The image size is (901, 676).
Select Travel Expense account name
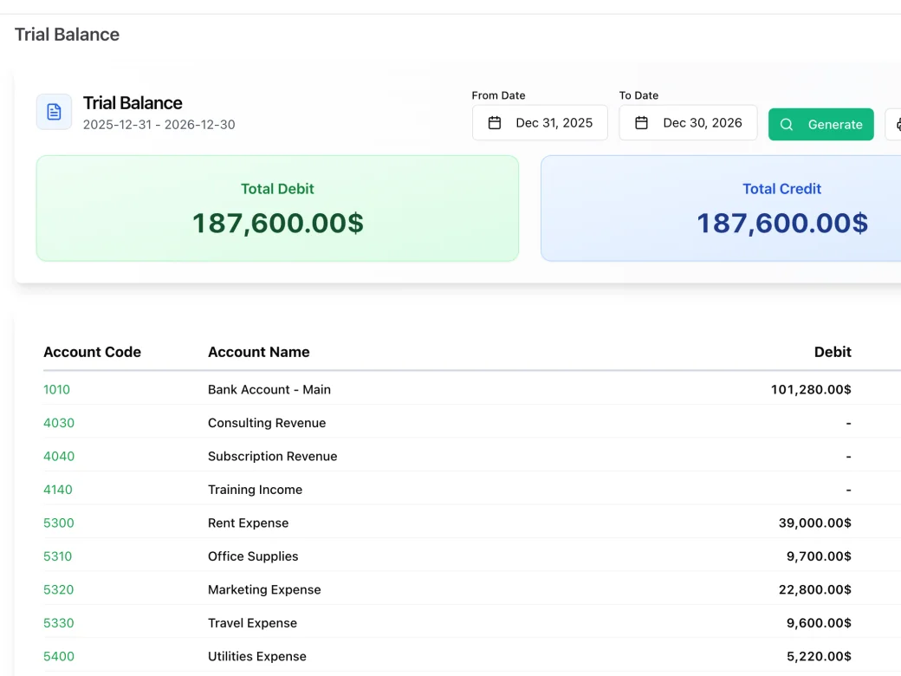[x=252, y=623]
